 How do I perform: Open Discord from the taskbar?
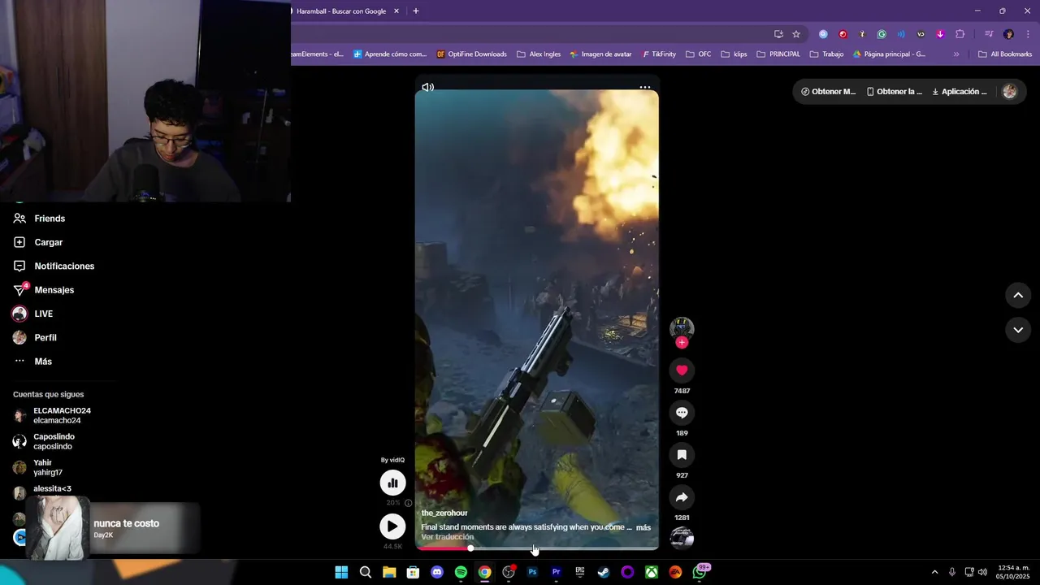pyautogui.click(x=437, y=572)
